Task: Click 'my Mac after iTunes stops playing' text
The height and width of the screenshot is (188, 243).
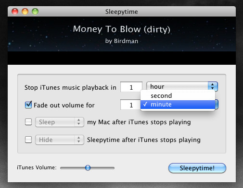Action: pyautogui.click(x=139, y=122)
